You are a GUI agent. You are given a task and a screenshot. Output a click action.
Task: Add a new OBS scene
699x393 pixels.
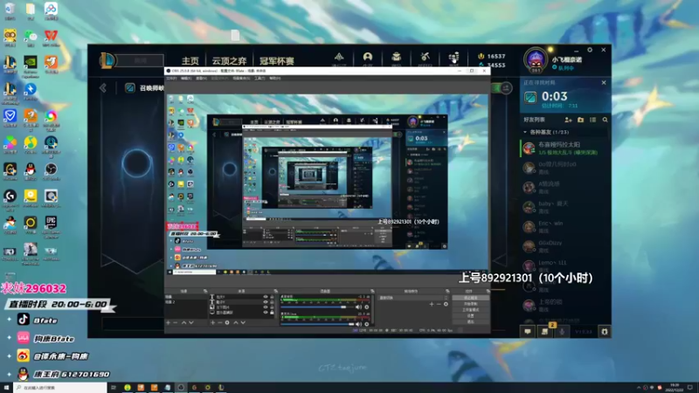click(168, 322)
